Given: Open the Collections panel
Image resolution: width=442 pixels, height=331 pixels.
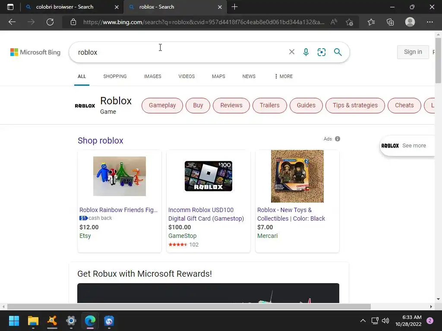Looking at the screenshot, I should tap(390, 22).
